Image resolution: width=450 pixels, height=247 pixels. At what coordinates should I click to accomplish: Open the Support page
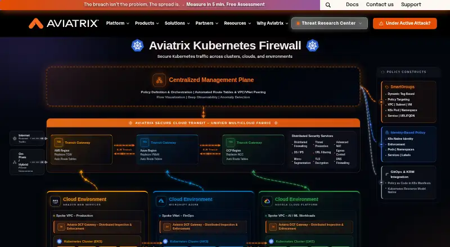tap(411, 4)
